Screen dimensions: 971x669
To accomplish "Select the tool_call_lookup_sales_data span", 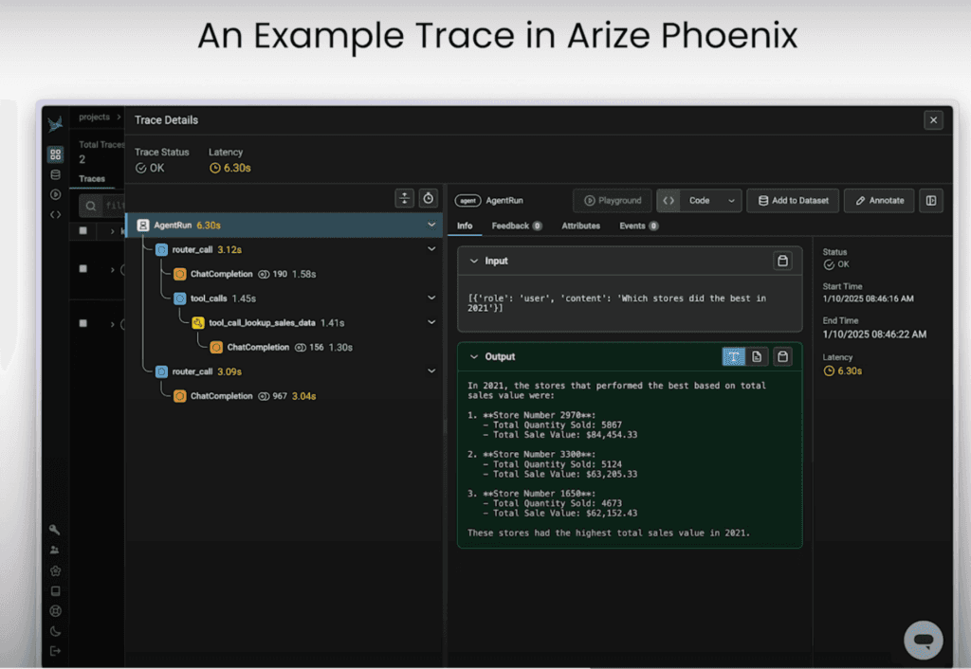I will coord(284,322).
